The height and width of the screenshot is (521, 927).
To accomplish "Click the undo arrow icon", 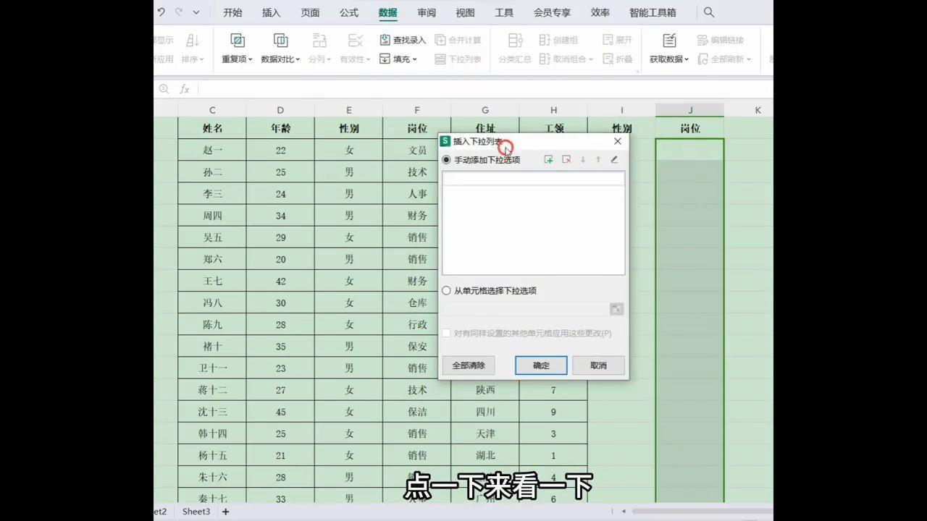I will coord(162,12).
